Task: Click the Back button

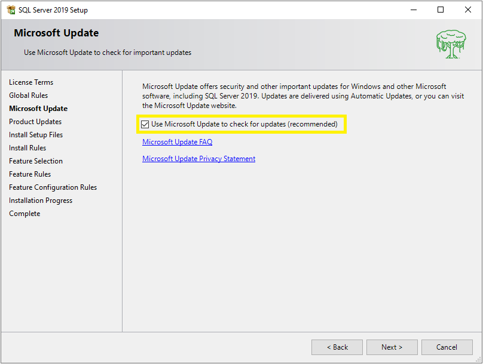Action: point(337,347)
